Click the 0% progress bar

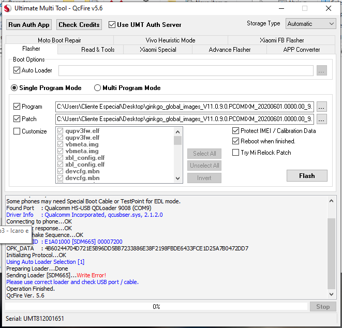(x=156, y=307)
